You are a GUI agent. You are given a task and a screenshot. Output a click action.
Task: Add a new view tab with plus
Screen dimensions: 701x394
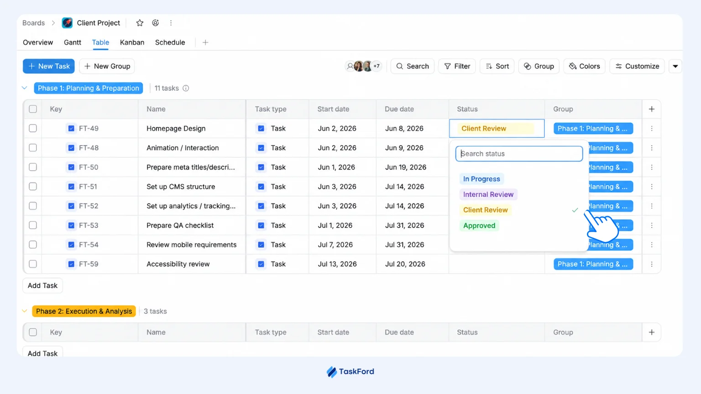coord(205,42)
